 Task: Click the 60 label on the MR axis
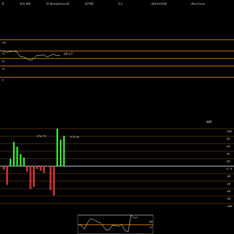pyautogui.click(x=228, y=146)
